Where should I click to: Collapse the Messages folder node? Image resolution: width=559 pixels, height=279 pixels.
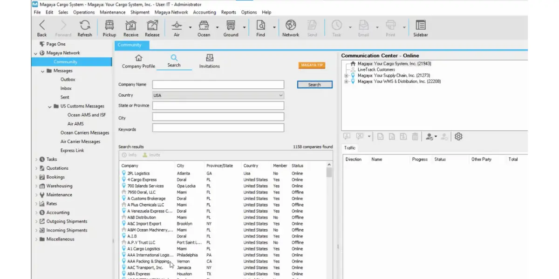click(x=43, y=71)
